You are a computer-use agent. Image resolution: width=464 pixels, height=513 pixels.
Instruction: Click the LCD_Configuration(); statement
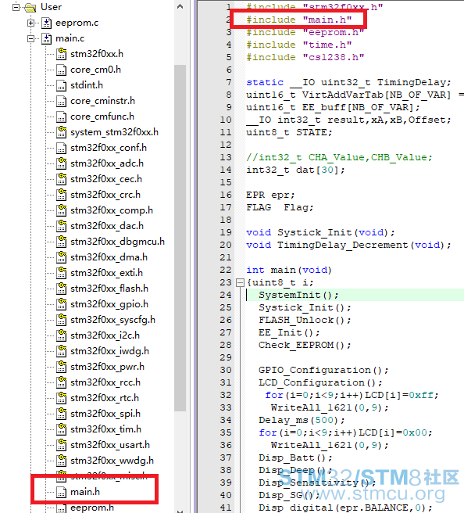(x=320, y=382)
